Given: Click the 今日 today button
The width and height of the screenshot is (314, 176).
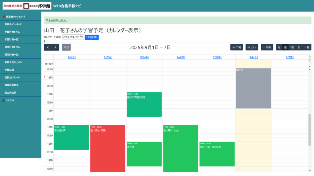Looking at the screenshot, I should point(66,47).
